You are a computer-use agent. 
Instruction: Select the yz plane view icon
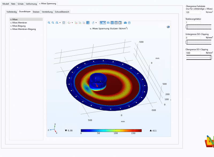(80, 23)
